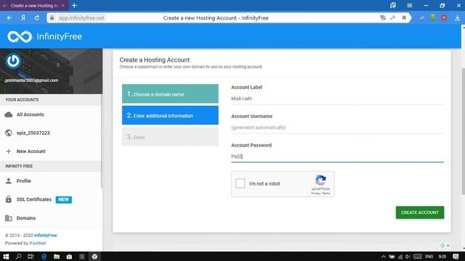Image resolution: width=465 pixels, height=261 pixels.
Task: Focus the Account Label field
Action: (x=337, y=99)
